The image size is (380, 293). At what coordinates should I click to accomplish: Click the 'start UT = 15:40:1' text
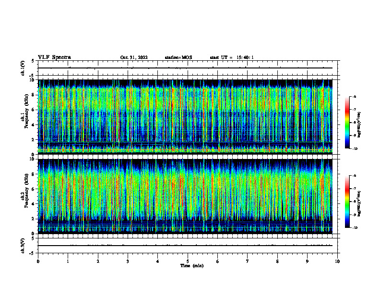232,57
